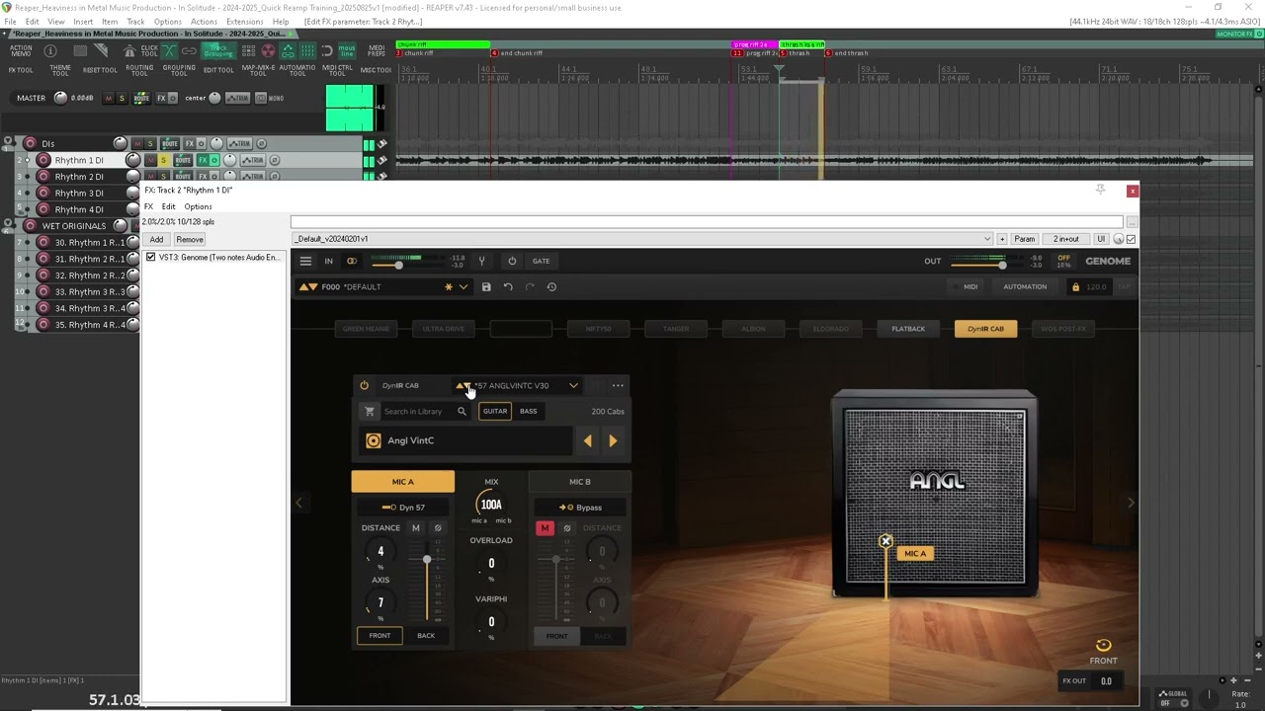1265x711 pixels.
Task: Step cab preset with orange up-down arrows
Action: [462, 385]
